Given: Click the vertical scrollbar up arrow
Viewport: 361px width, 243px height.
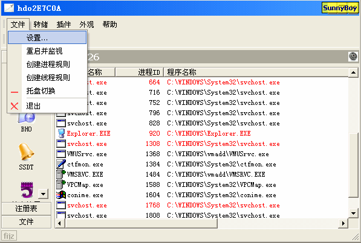Looking at the screenshot, I should click(353, 73).
